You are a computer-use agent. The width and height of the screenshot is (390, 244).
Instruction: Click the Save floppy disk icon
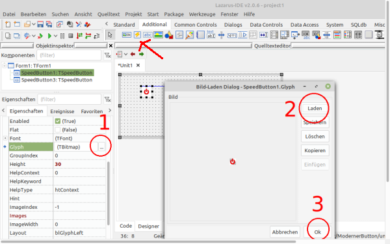coord(40,25)
